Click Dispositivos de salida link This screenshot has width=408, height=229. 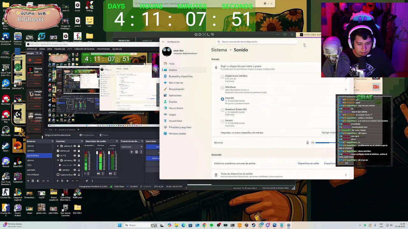coord(308,163)
